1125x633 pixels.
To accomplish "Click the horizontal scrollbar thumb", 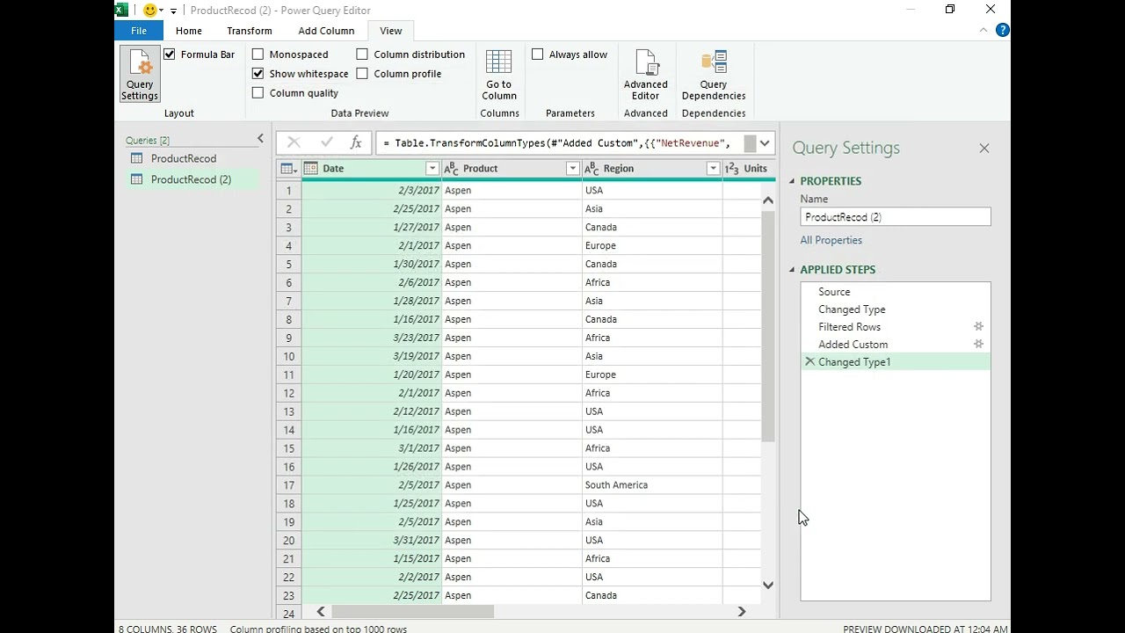I will 412,612.
